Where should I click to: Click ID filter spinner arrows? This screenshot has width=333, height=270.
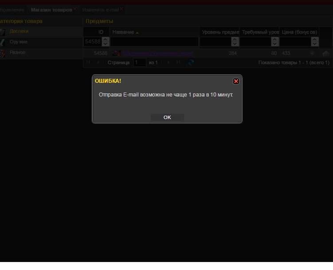click(x=106, y=42)
